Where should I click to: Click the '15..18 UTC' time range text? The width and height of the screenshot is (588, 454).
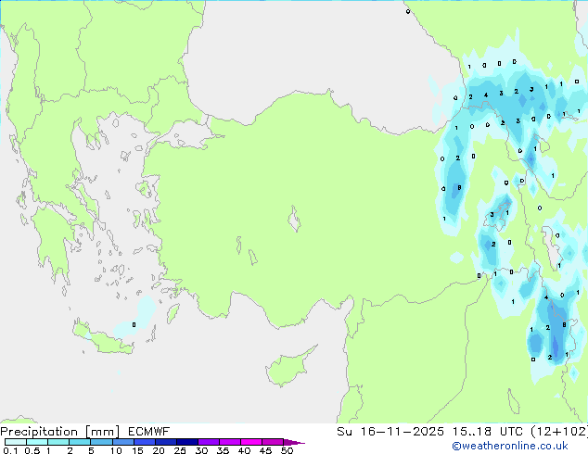[487, 432]
